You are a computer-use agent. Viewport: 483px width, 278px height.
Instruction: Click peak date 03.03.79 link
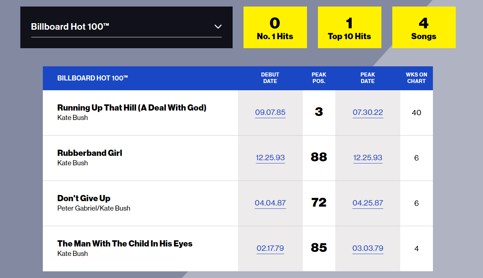click(368, 248)
